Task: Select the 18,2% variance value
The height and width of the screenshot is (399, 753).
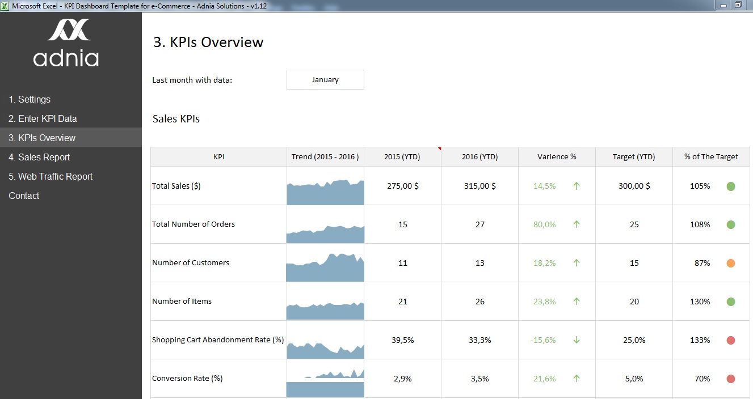Action: pos(544,263)
